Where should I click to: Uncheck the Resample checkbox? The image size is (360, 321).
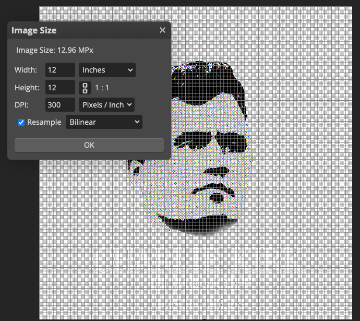pyautogui.click(x=21, y=123)
